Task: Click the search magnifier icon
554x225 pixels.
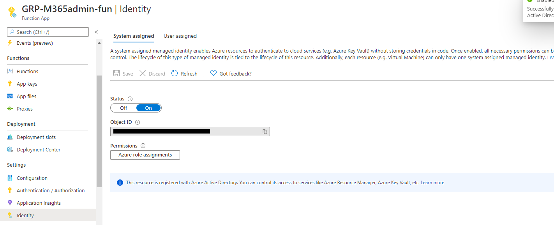Action: click(x=12, y=32)
